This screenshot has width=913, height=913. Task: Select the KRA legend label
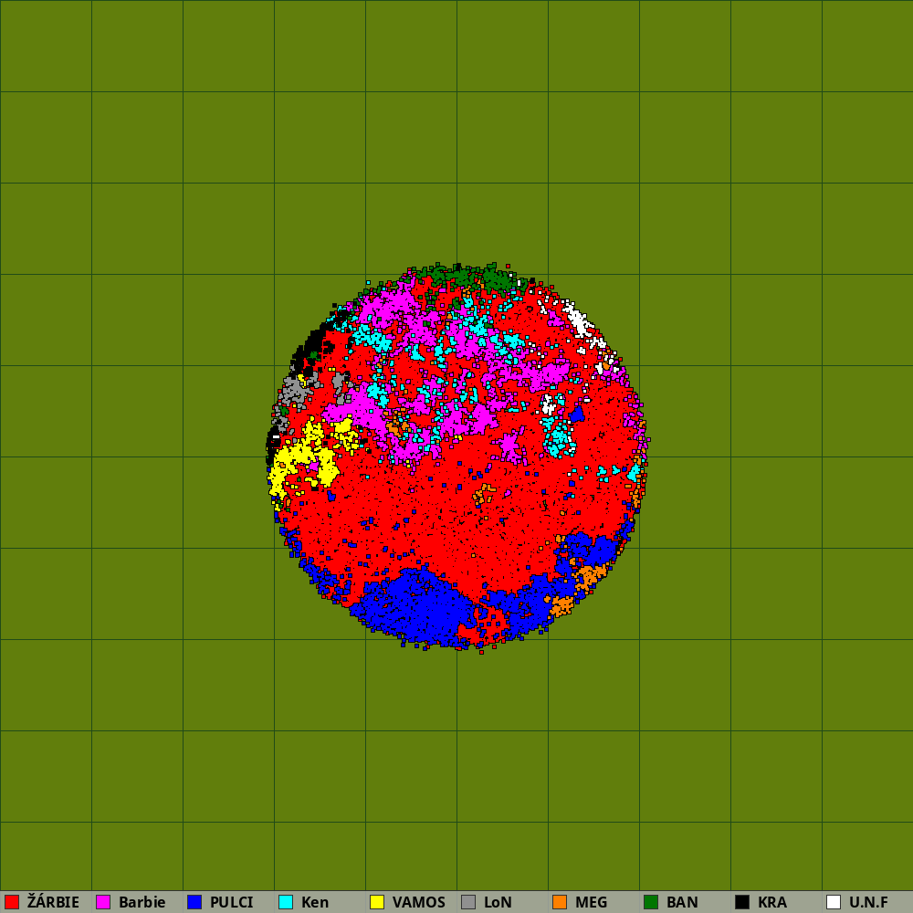772,902
